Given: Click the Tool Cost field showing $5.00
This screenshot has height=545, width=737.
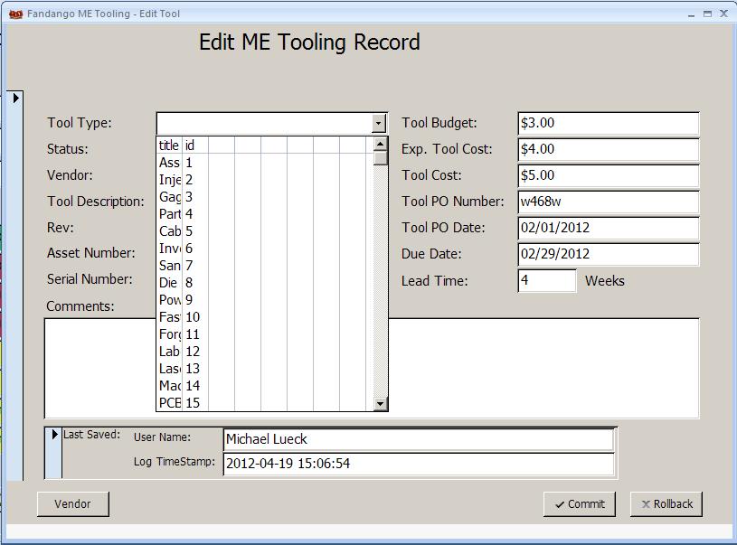Looking at the screenshot, I should pos(609,176).
